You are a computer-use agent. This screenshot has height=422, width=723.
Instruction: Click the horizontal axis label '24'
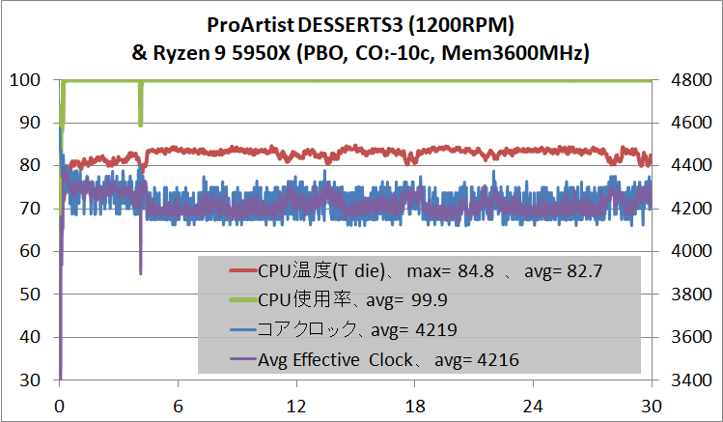click(533, 407)
